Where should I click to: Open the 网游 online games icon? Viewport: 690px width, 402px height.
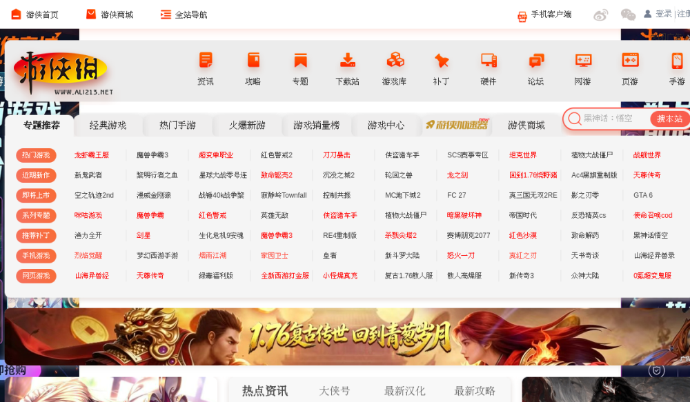point(583,60)
